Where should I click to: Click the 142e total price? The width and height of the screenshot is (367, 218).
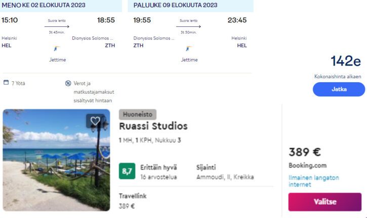(346, 62)
